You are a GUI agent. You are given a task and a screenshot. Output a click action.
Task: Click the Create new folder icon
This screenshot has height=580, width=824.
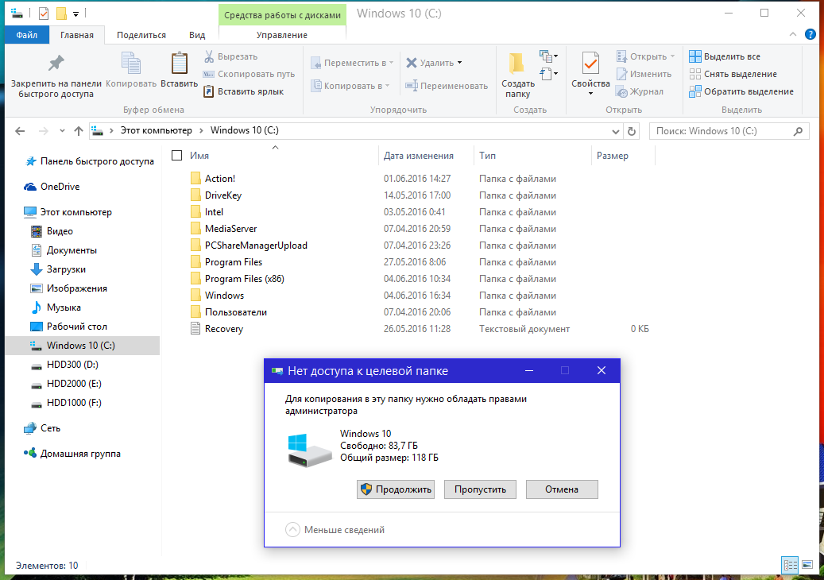point(517,64)
